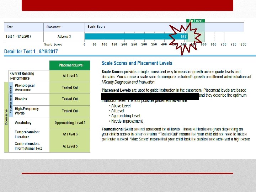This screenshot has width=256, height=192.
Task: Click the 'Detail for Test 1 - 9/19/2017' heading
Action: [31, 52]
